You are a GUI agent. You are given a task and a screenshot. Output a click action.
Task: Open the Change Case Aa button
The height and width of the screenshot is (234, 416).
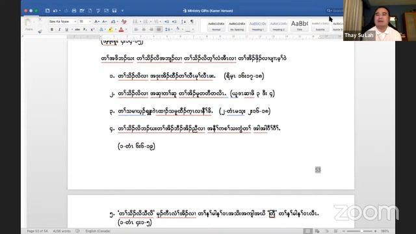[x=114, y=21]
